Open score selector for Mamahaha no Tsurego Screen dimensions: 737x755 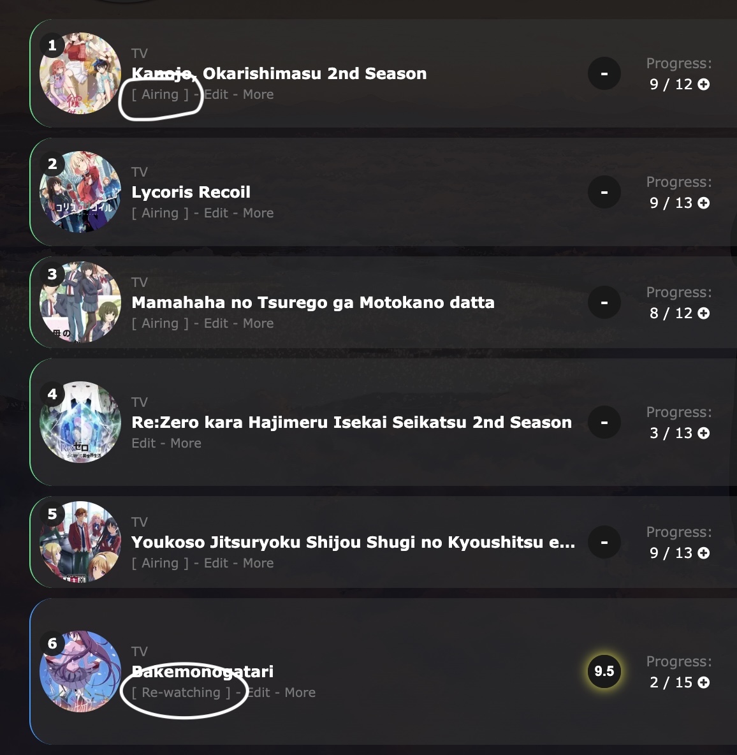click(x=604, y=302)
